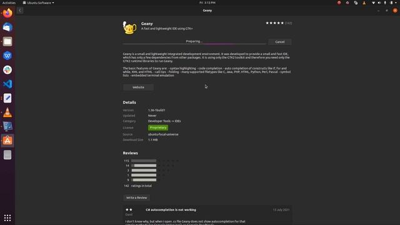Go back using the header back arrow

click(x=20, y=11)
